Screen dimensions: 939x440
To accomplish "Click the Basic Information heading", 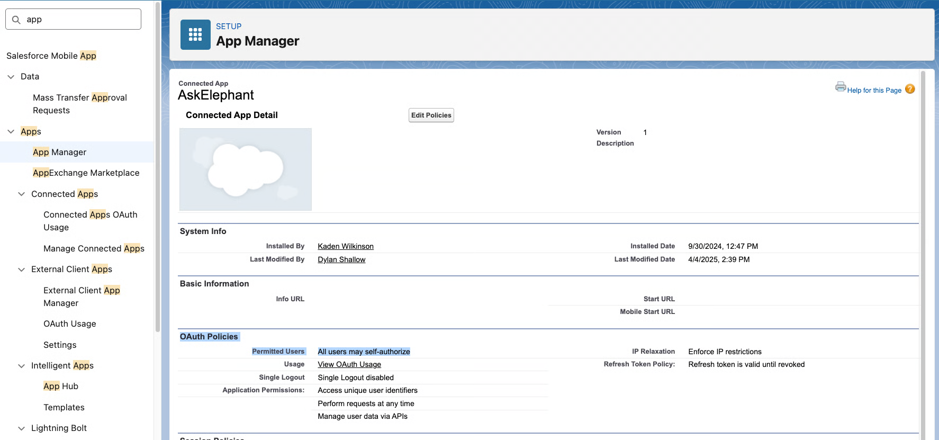I will pos(214,284).
